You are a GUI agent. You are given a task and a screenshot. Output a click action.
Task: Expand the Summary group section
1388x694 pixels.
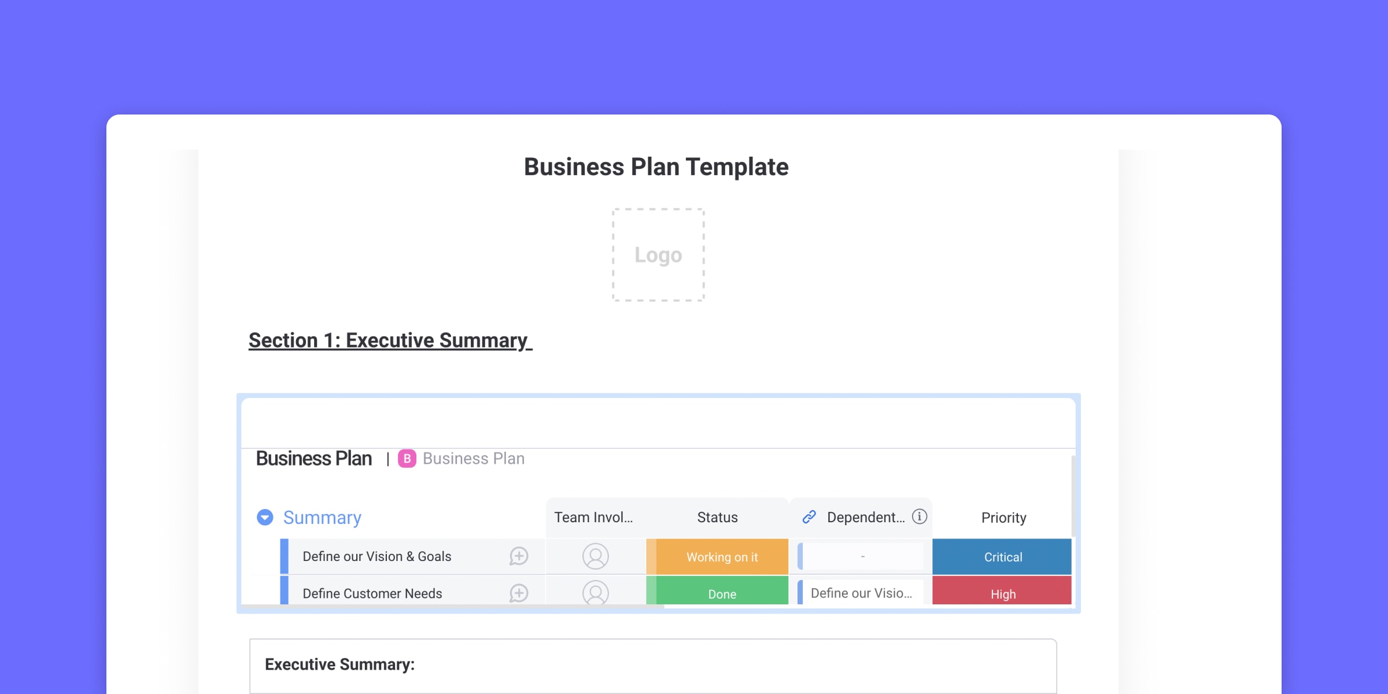[x=267, y=518]
